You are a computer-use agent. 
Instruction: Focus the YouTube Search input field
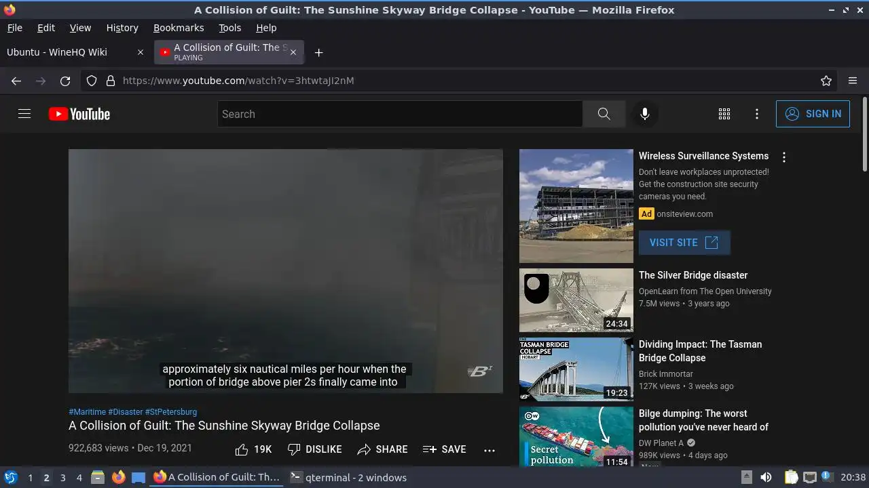(x=400, y=114)
